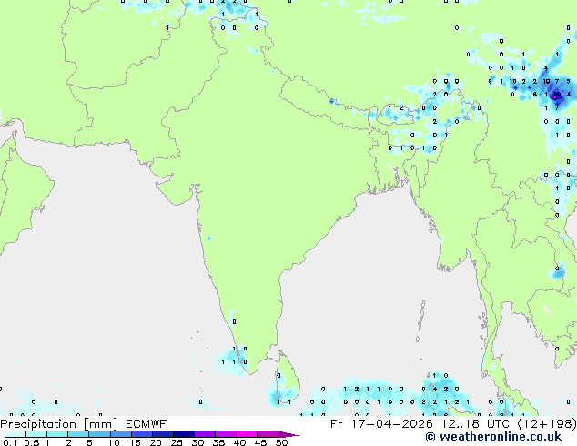Select the 5–10 mm legend swatch

[x=99, y=434]
